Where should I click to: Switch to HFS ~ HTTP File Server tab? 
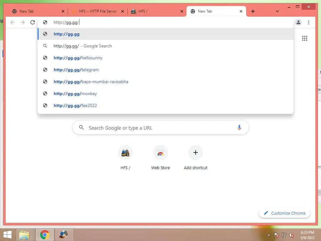tap(97, 11)
